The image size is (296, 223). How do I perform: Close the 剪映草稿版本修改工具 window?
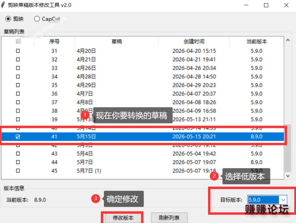[x=286, y=5]
